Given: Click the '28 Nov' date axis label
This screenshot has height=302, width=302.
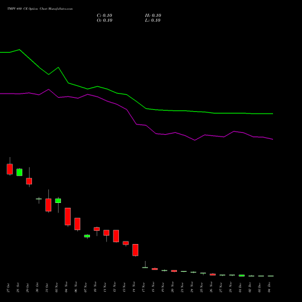Looking at the screenshot, I should coord(231,288).
